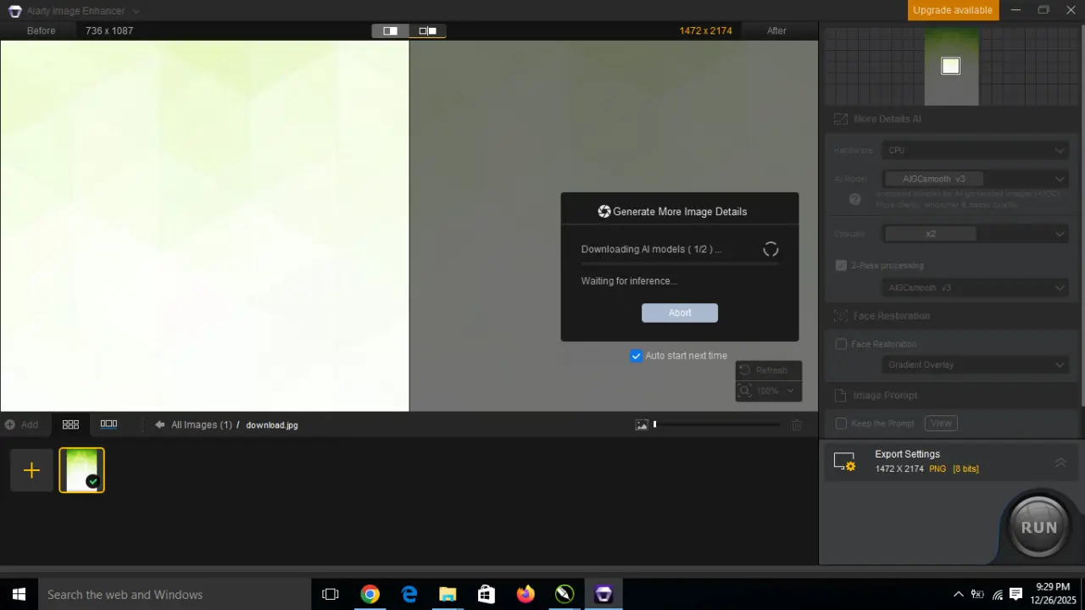Viewport: 1085px width, 610px height.
Task: Click the View prompt button
Action: point(941,423)
